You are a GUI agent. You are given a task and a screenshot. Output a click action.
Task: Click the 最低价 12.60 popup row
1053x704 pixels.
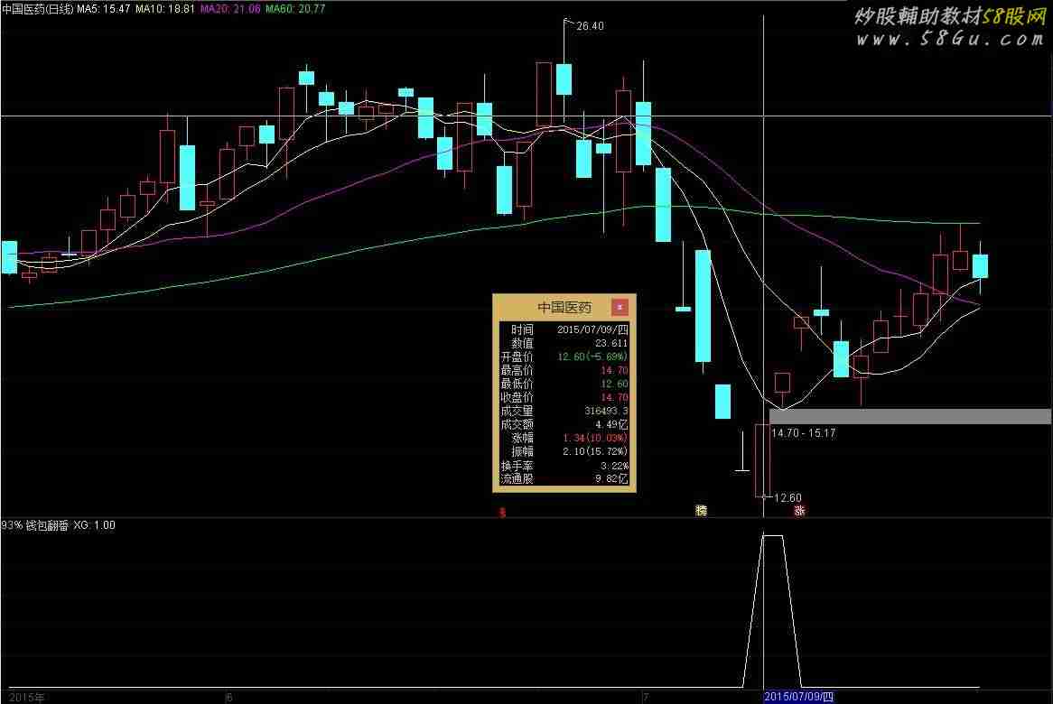(564, 384)
